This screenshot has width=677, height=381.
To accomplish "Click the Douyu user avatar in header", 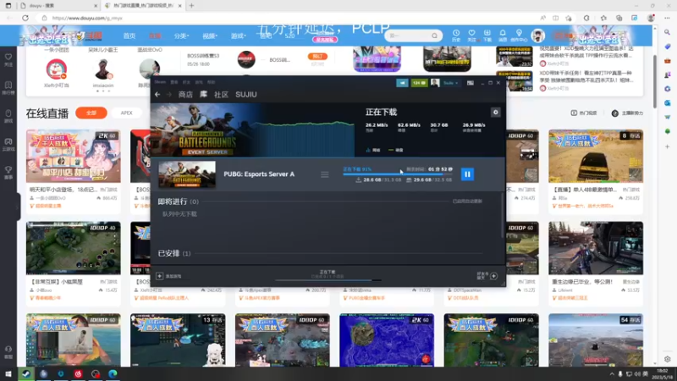I will pyautogui.click(x=538, y=36).
